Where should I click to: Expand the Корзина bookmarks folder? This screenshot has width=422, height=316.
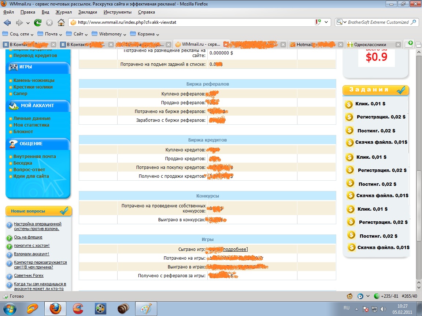(145, 34)
